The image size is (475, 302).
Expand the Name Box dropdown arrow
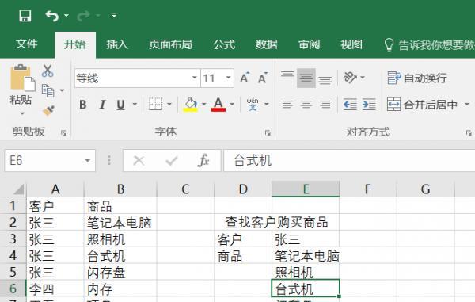pos(88,160)
